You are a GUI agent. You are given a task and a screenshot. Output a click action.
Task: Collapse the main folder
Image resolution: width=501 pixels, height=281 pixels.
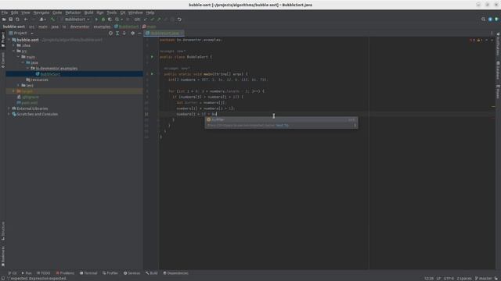[x=18, y=57]
